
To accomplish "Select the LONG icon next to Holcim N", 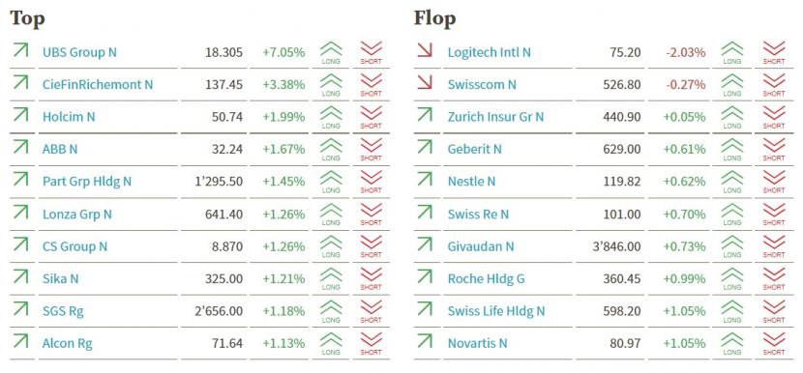I will (331, 117).
